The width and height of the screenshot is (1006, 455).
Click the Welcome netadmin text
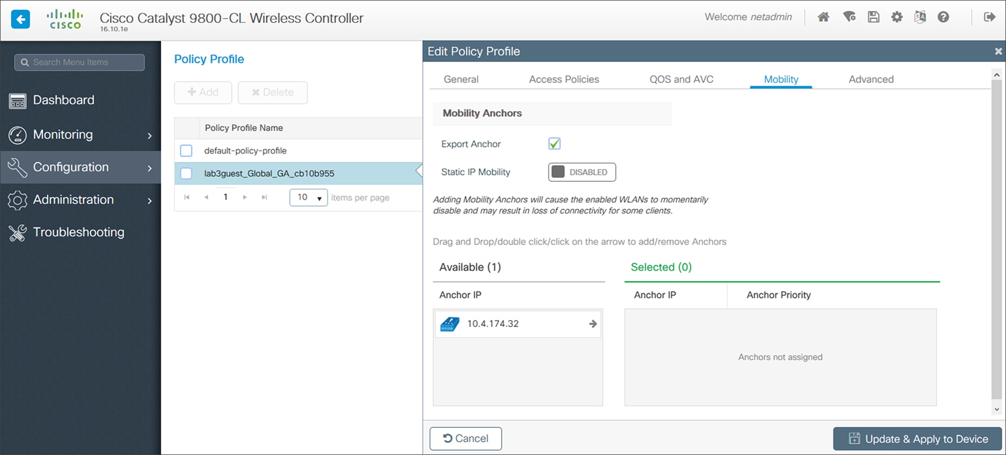tap(748, 17)
